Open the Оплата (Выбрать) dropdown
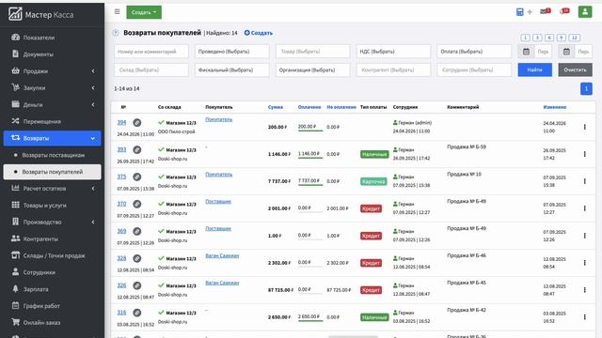Viewport: 602px width, 338px height. pyautogui.click(x=474, y=52)
